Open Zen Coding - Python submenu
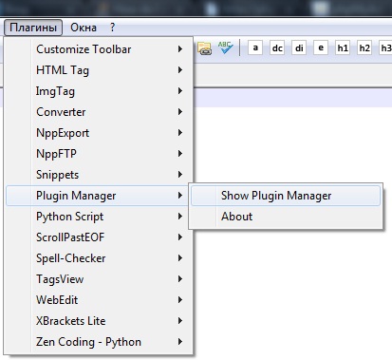 (99, 342)
